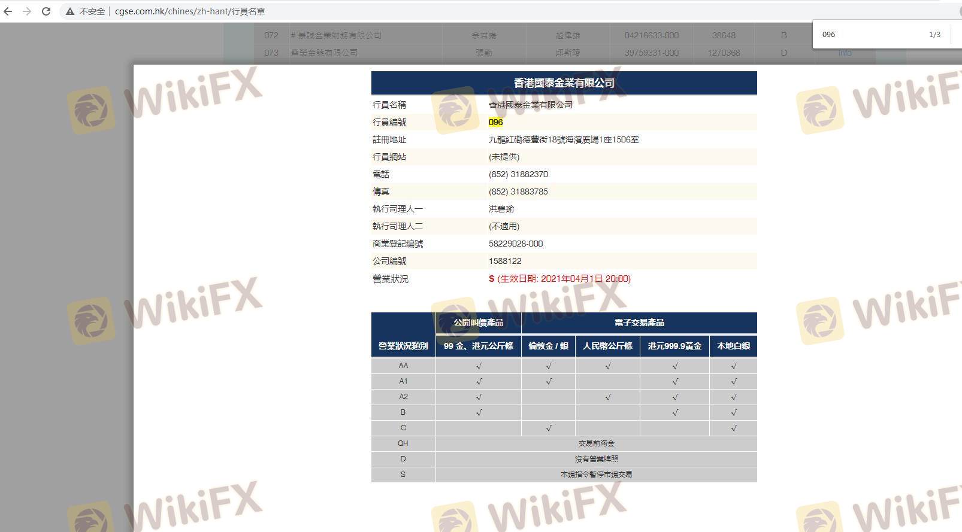Select the 執行司理人二 value (不適用)
The height and width of the screenshot is (532, 962).
tap(504, 226)
